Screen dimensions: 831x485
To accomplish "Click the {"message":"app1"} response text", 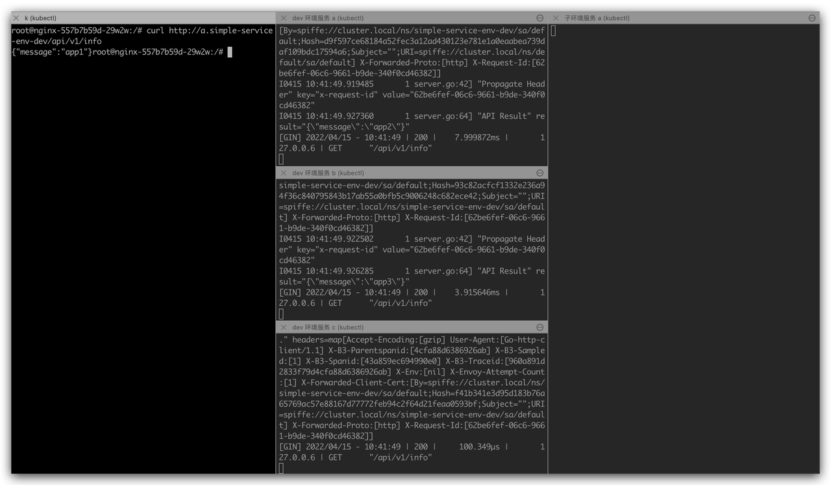I will tap(52, 52).
